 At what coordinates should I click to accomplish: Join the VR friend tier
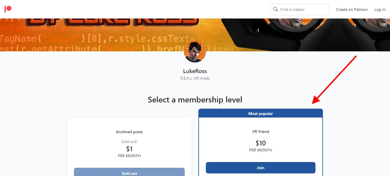(260, 168)
